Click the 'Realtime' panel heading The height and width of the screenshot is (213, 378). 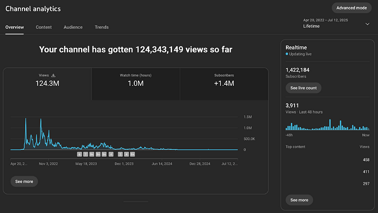click(x=296, y=48)
